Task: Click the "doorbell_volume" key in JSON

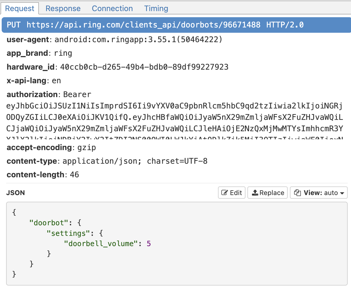Action: 101,244
